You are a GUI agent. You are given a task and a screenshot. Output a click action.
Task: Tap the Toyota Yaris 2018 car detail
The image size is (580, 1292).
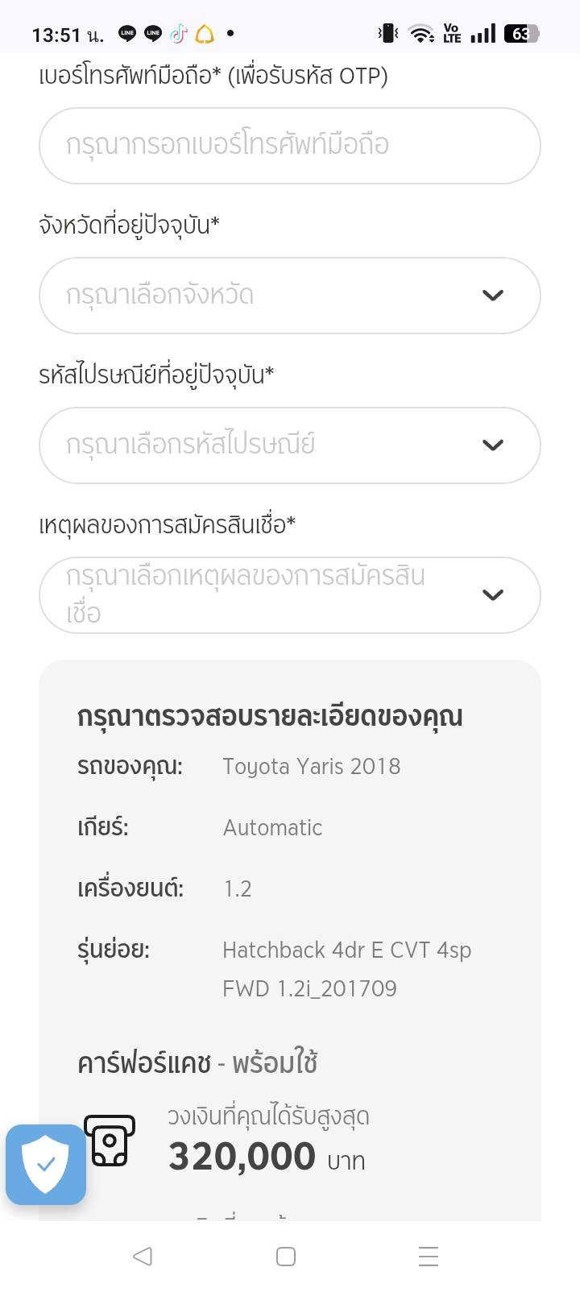(311, 766)
